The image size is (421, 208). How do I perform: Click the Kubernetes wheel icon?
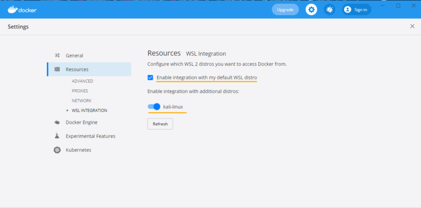pos(57,150)
